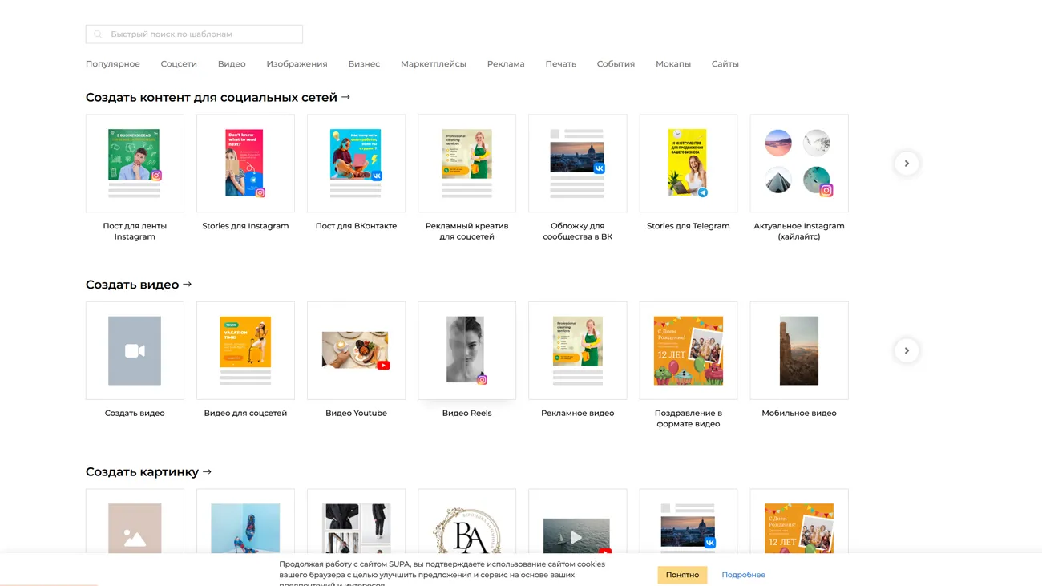
Task: Expand Создать картинку section heading
Action: (148, 472)
